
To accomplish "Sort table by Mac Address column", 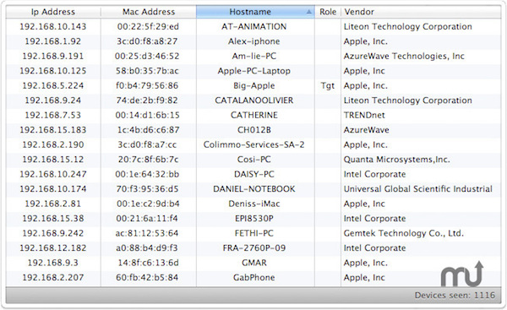I will pos(149,12).
